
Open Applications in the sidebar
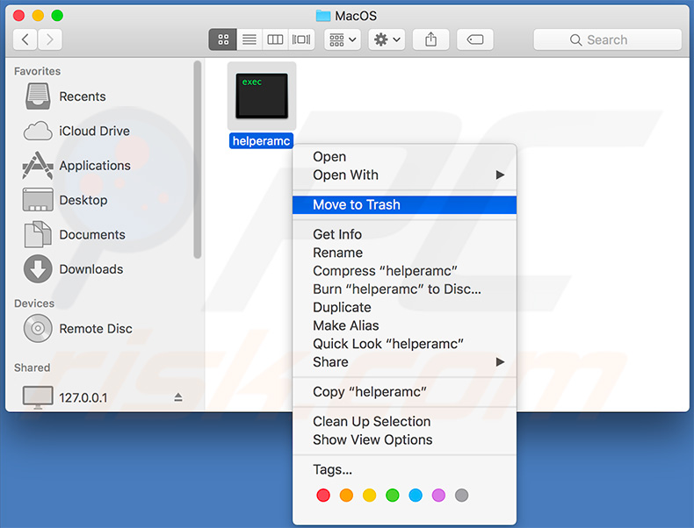point(94,166)
